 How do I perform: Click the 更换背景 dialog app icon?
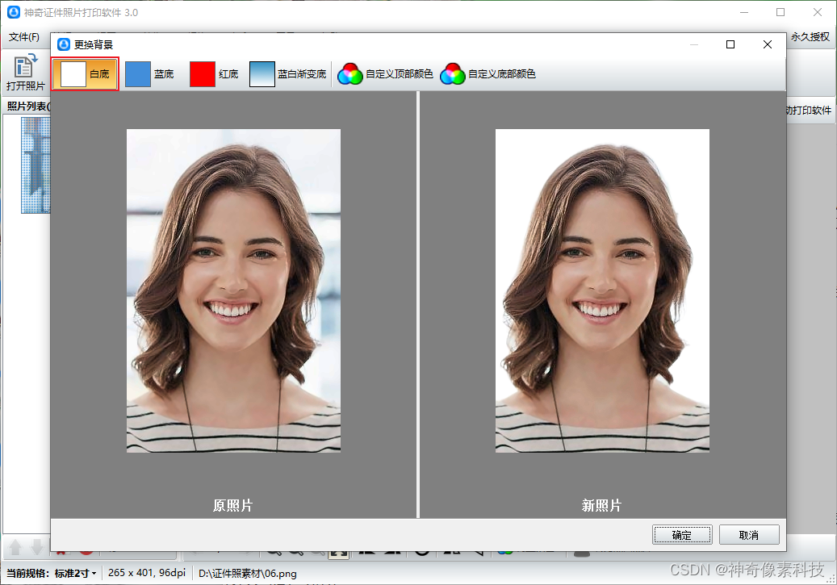pyautogui.click(x=64, y=44)
